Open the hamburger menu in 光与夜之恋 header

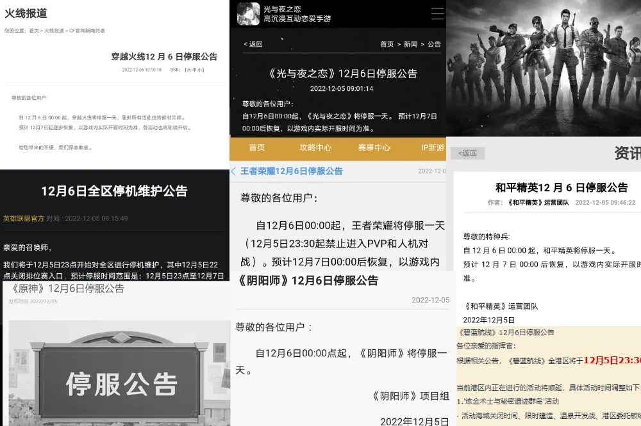coord(437,13)
